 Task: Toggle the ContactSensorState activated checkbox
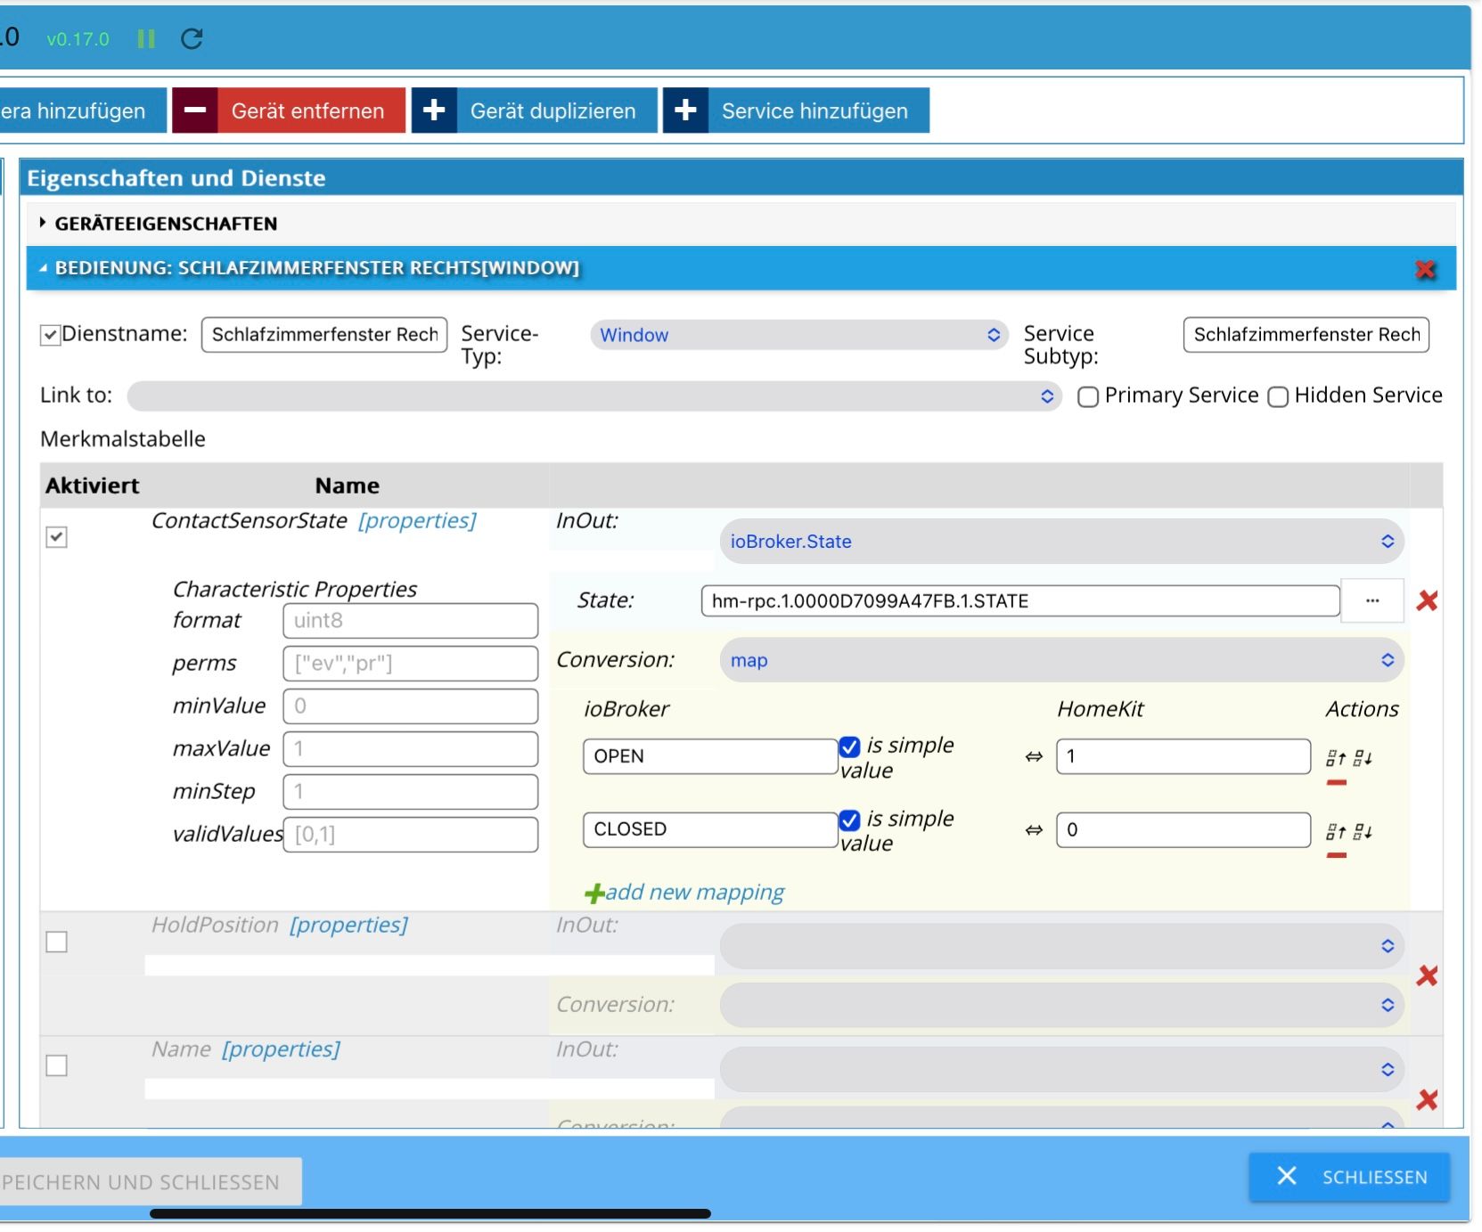pos(56,536)
